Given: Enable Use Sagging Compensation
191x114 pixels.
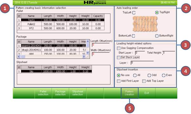Looking at the screenshot, I should click(119, 48).
